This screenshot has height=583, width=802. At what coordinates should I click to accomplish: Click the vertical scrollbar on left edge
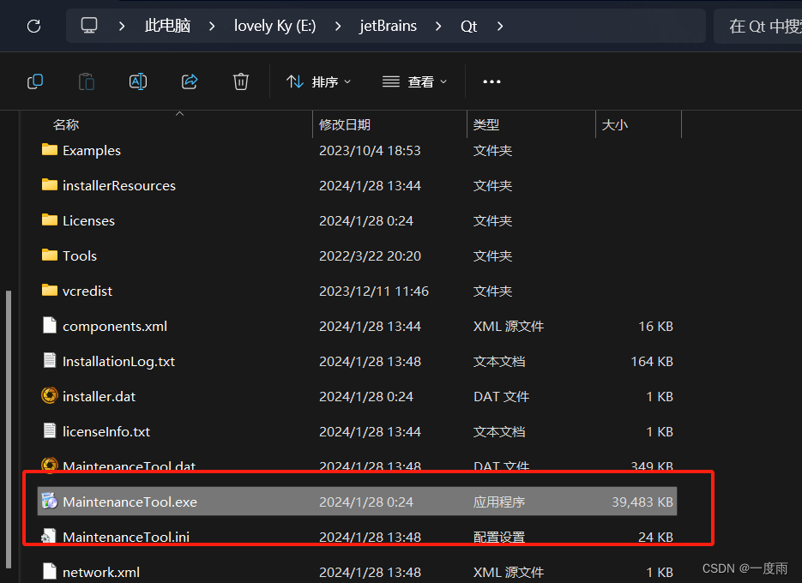tap(9, 429)
